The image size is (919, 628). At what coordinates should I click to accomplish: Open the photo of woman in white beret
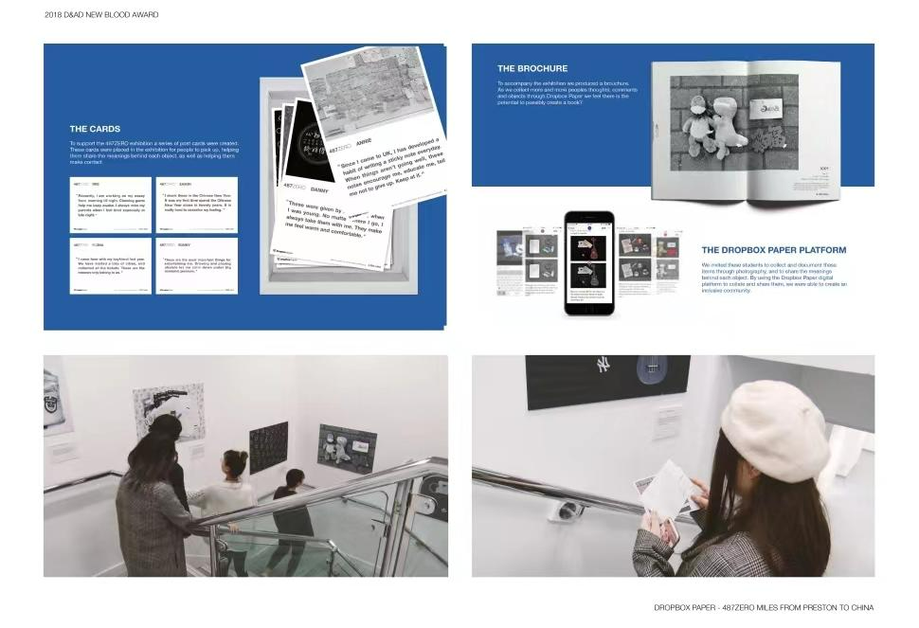click(673, 466)
